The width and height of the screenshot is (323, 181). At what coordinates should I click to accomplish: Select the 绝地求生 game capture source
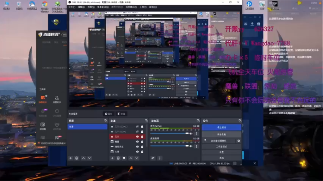[127, 147]
